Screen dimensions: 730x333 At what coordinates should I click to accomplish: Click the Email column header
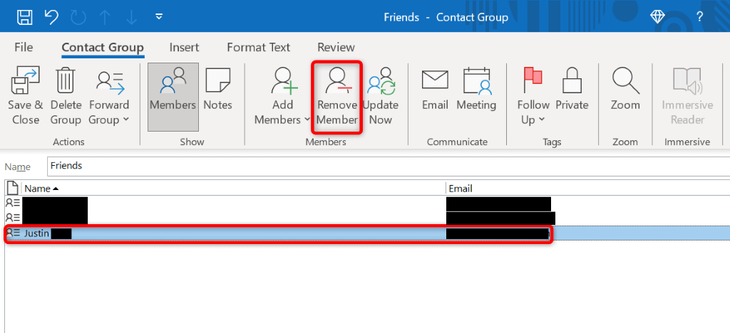click(461, 189)
